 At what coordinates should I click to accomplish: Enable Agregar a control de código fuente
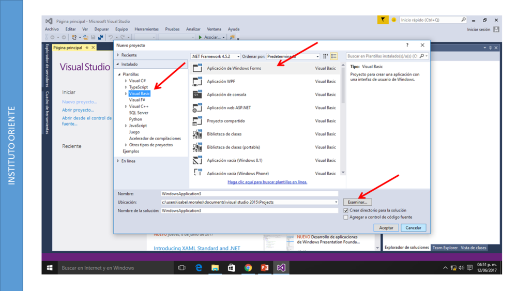tap(346, 217)
